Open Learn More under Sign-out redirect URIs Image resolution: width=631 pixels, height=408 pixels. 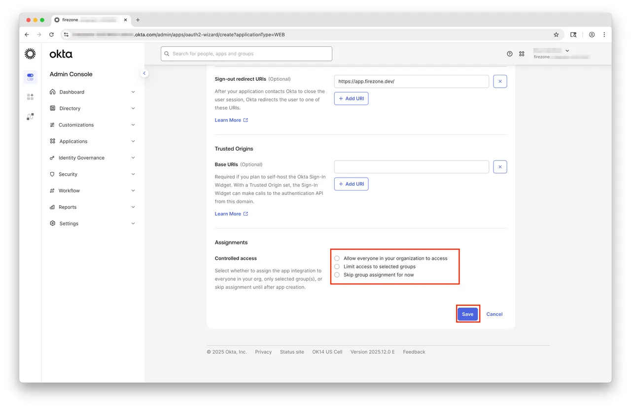click(231, 120)
